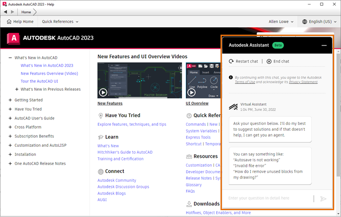This screenshot has height=217, width=341.
Task: Open the System Variables link
Action: tap(201, 131)
